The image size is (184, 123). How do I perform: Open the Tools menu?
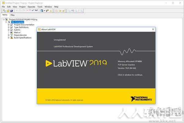click(40, 7)
